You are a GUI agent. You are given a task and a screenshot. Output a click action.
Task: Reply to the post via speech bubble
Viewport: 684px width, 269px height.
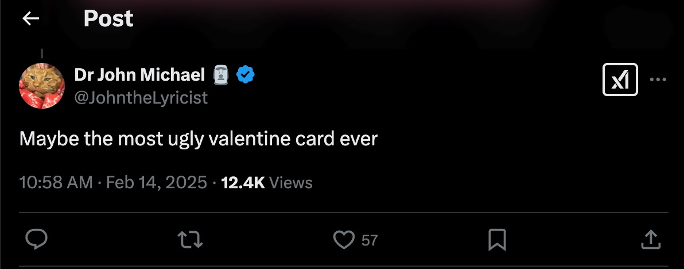click(37, 240)
